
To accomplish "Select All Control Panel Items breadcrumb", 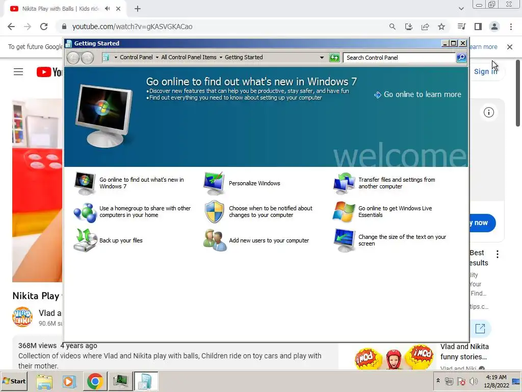I will click(189, 57).
